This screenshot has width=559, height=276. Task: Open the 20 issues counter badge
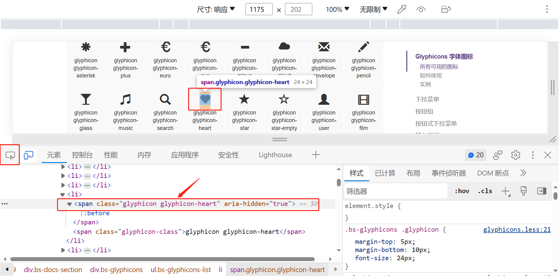pyautogui.click(x=476, y=155)
